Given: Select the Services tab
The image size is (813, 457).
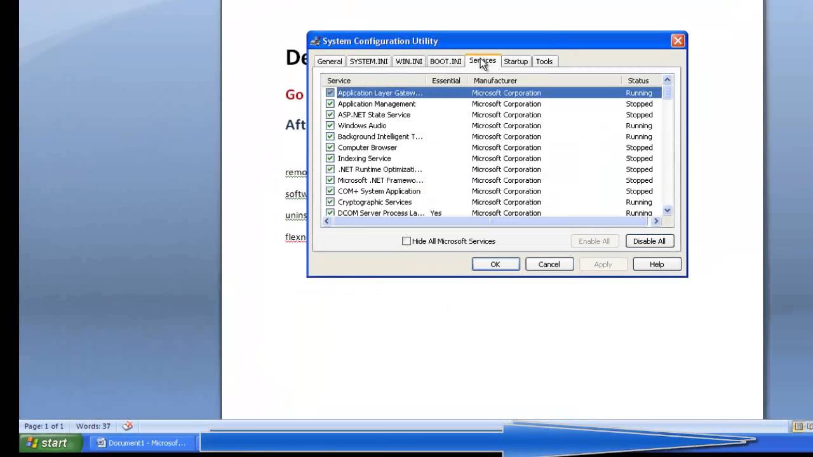Looking at the screenshot, I should (x=483, y=60).
